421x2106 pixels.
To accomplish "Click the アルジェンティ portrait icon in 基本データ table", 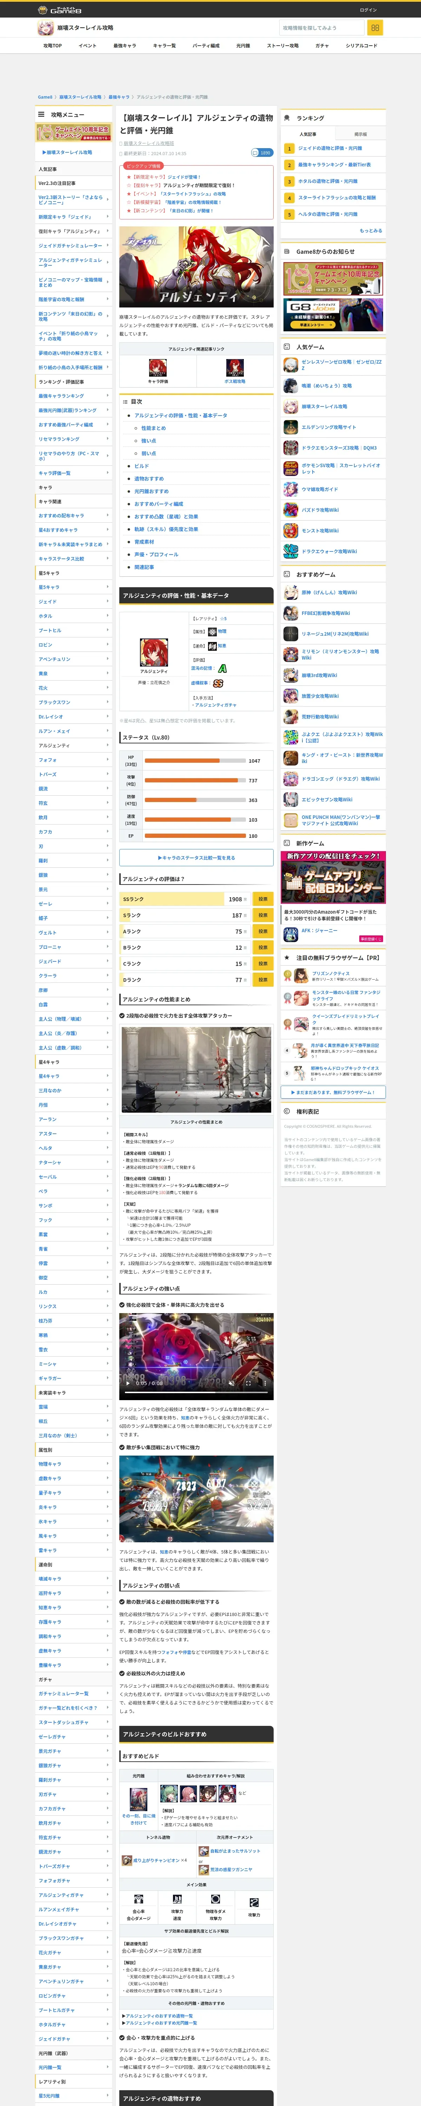I will (x=154, y=653).
